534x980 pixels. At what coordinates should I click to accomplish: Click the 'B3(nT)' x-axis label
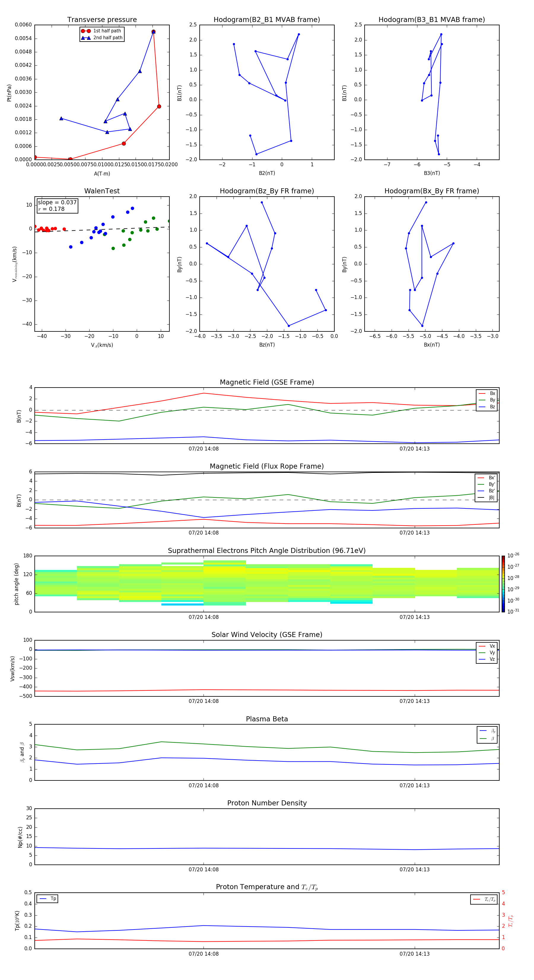(432, 173)
